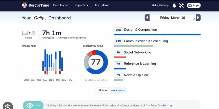The width and height of the screenshot is (219, 109).
Task: Open FocusTime in the navigation bar
Action: (102, 5)
